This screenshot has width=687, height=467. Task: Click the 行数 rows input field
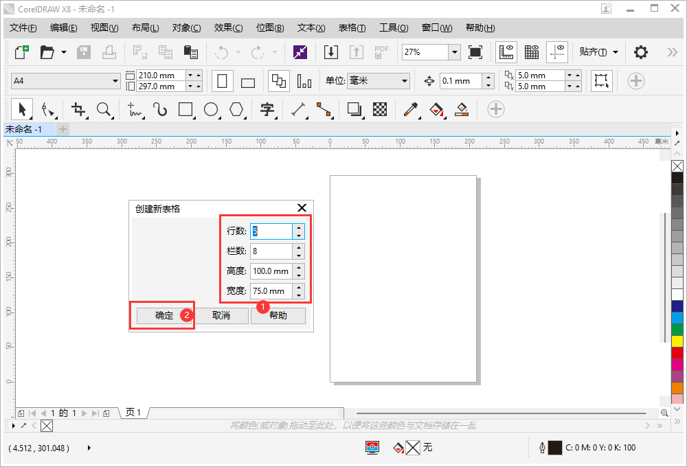[271, 231]
